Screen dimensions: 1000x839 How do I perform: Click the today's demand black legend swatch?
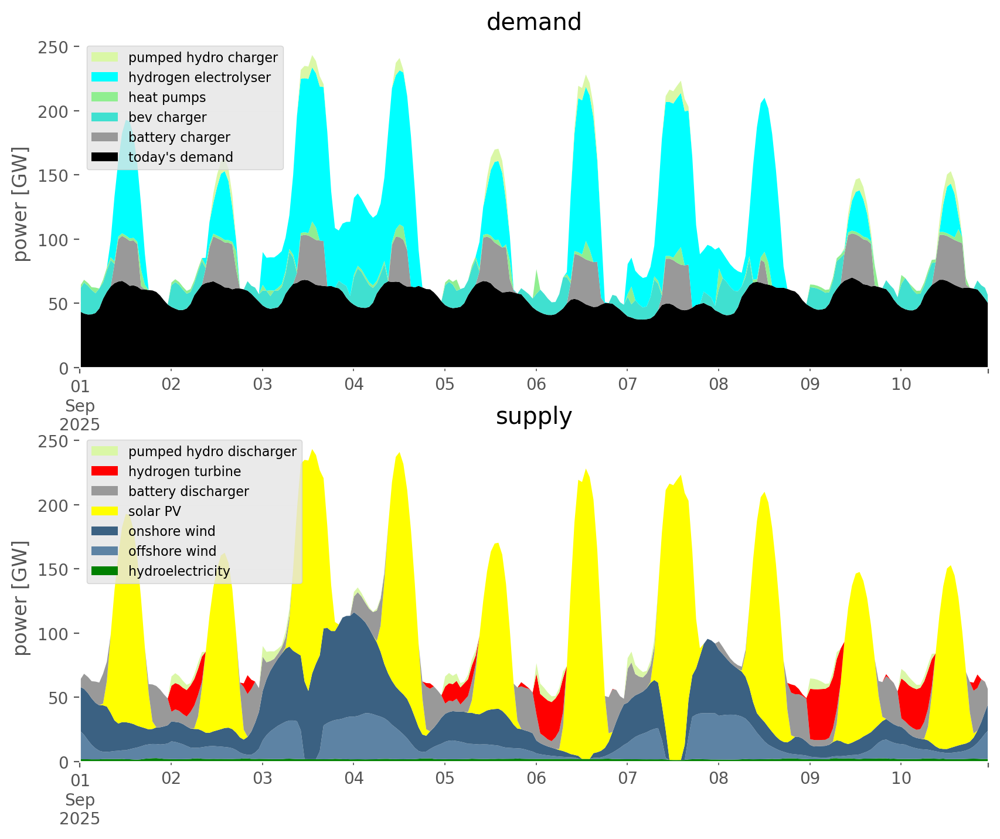105,157
